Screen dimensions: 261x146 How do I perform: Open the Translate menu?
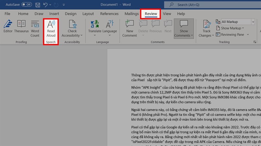tap(95, 29)
